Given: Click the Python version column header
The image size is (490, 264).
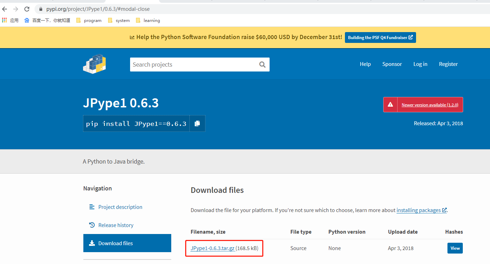Looking at the screenshot, I should click(x=347, y=232).
